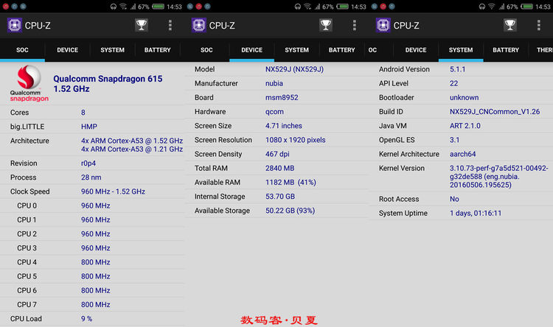This screenshot has width=553, height=327.
Task: Click the API Level value 22
Action: pyautogui.click(x=453, y=83)
